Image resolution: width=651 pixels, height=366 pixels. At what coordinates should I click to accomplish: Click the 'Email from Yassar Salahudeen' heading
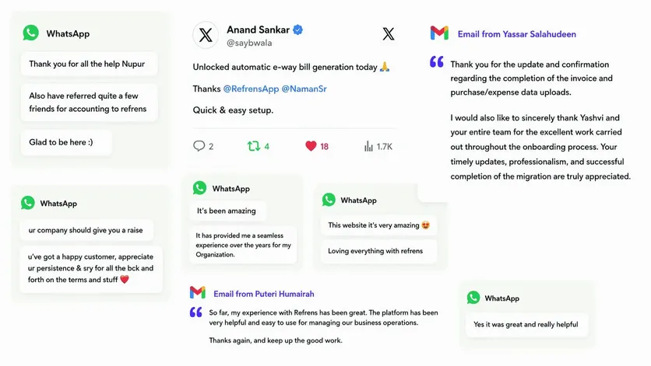517,34
